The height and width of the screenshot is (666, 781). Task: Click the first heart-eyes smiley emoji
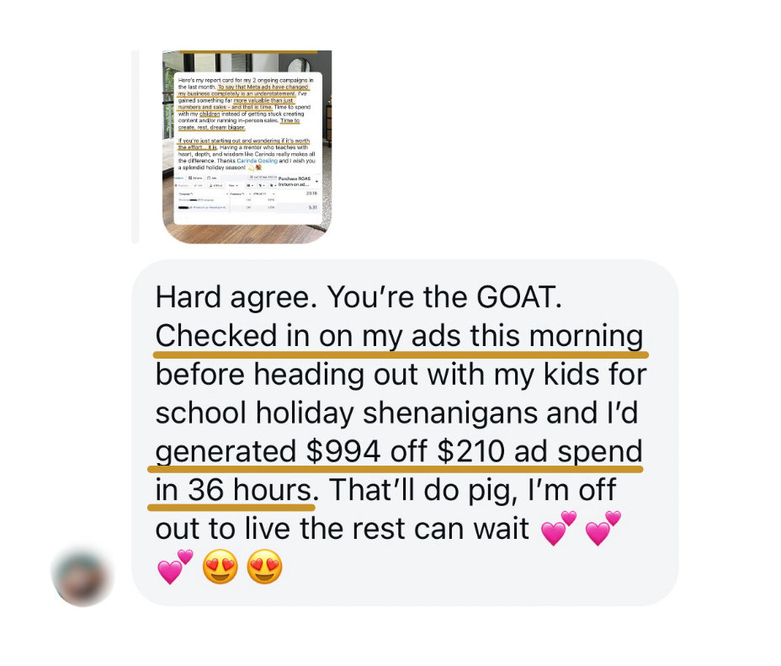220,567
